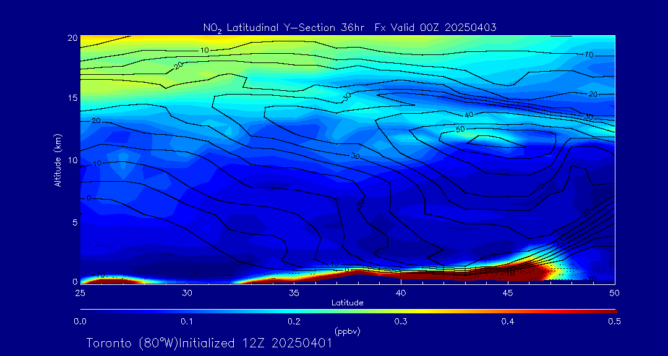The height and width of the screenshot is (356, 668).
Task: Click altitude axis tick label 0
Action: (x=74, y=281)
